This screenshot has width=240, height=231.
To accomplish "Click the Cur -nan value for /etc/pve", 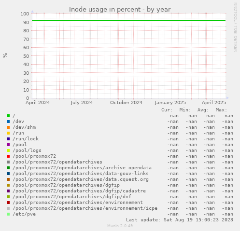I will point(173,214).
